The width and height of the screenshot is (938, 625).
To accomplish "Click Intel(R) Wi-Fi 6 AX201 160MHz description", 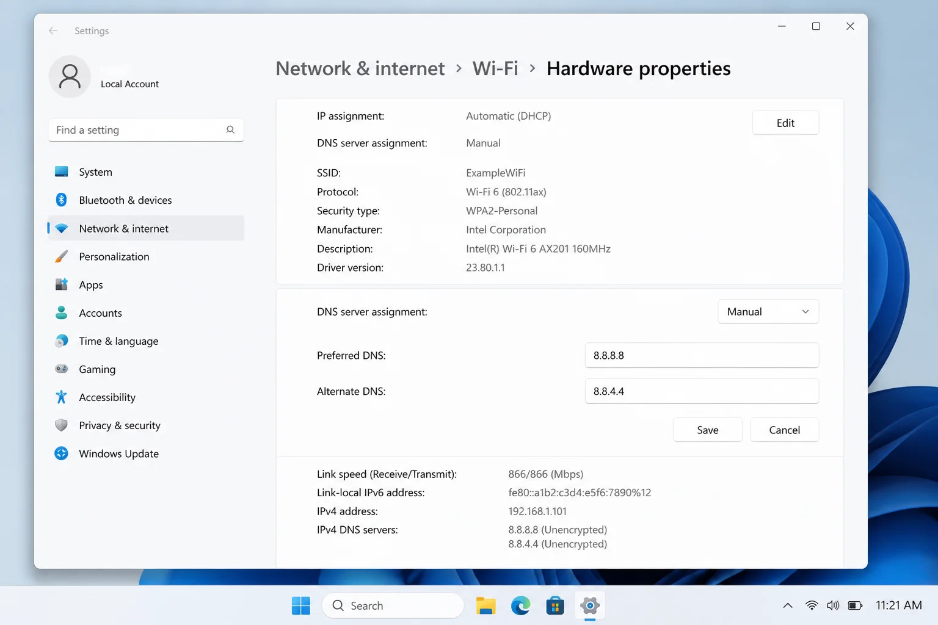I will [538, 248].
